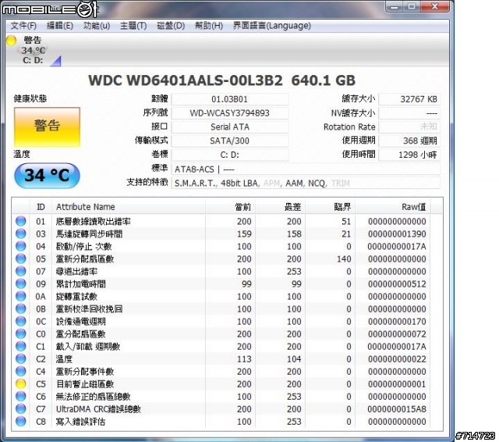Click the 34 °C temperature badge

47,175
